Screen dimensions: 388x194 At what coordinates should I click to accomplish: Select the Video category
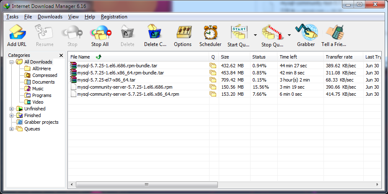coord(38,102)
